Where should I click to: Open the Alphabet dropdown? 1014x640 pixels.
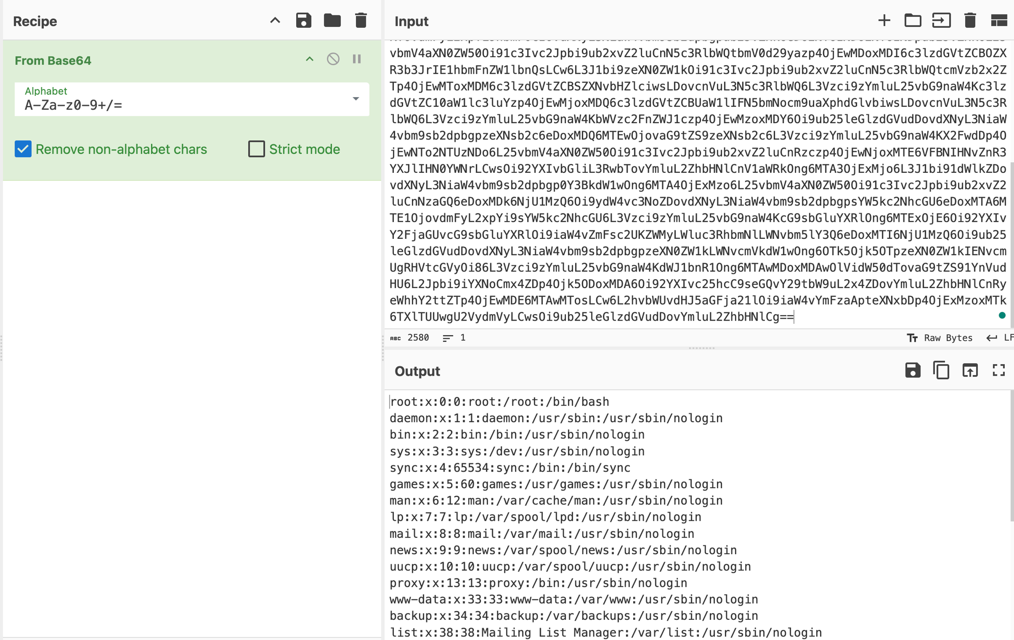click(x=356, y=99)
